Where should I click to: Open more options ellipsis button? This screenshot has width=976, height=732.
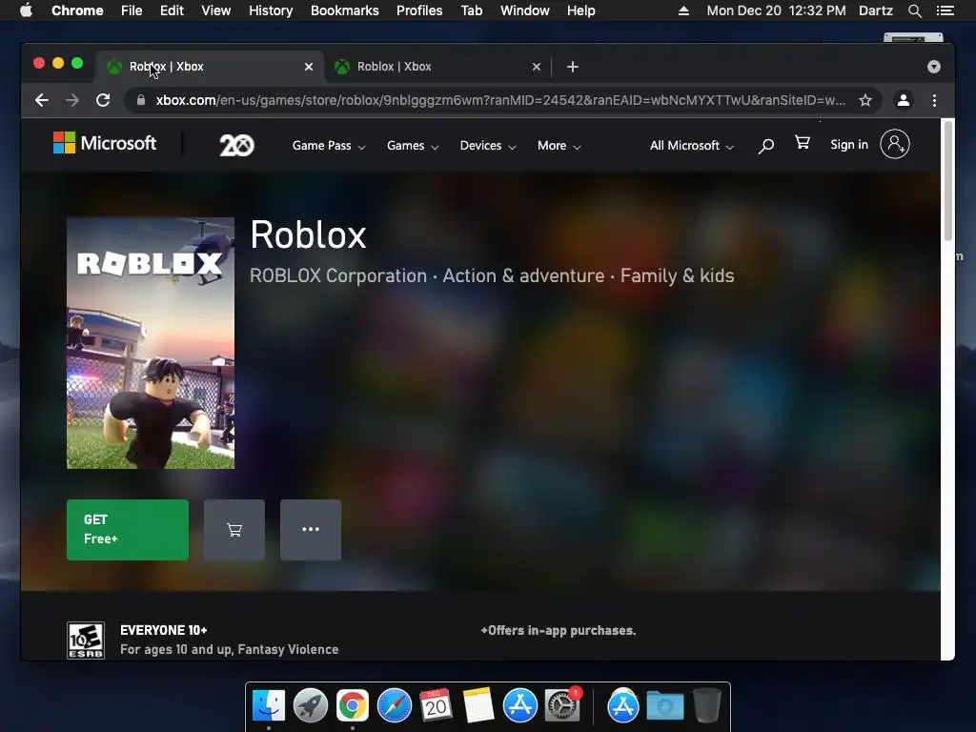pyautogui.click(x=311, y=530)
